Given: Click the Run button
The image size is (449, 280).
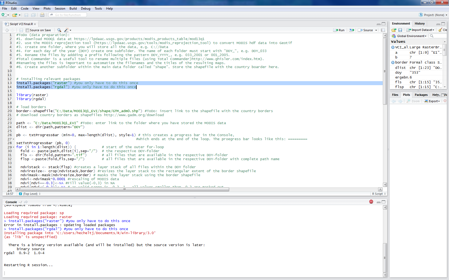Looking at the screenshot, I should [x=339, y=30].
